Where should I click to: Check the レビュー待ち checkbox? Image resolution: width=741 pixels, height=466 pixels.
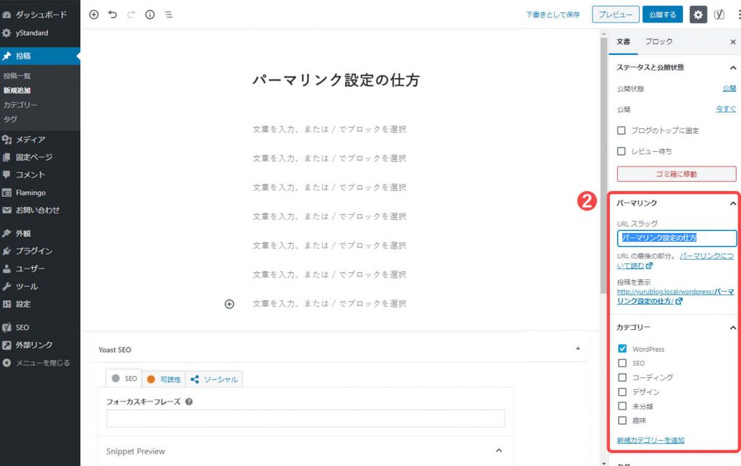click(x=621, y=151)
